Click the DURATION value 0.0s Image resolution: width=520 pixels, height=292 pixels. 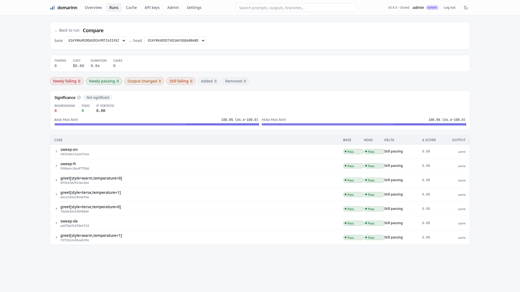(x=95, y=66)
